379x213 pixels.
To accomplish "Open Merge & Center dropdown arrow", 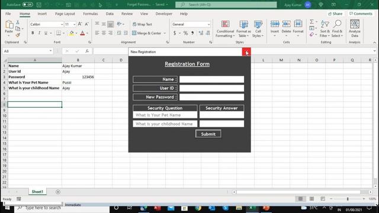I will pyautogui.click(x=165, y=33).
